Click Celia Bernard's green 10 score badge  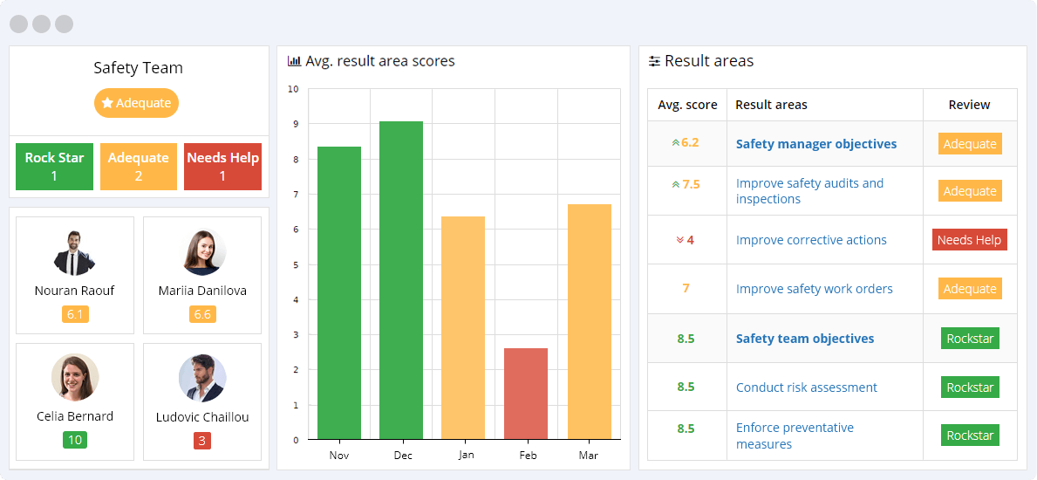tap(75, 440)
